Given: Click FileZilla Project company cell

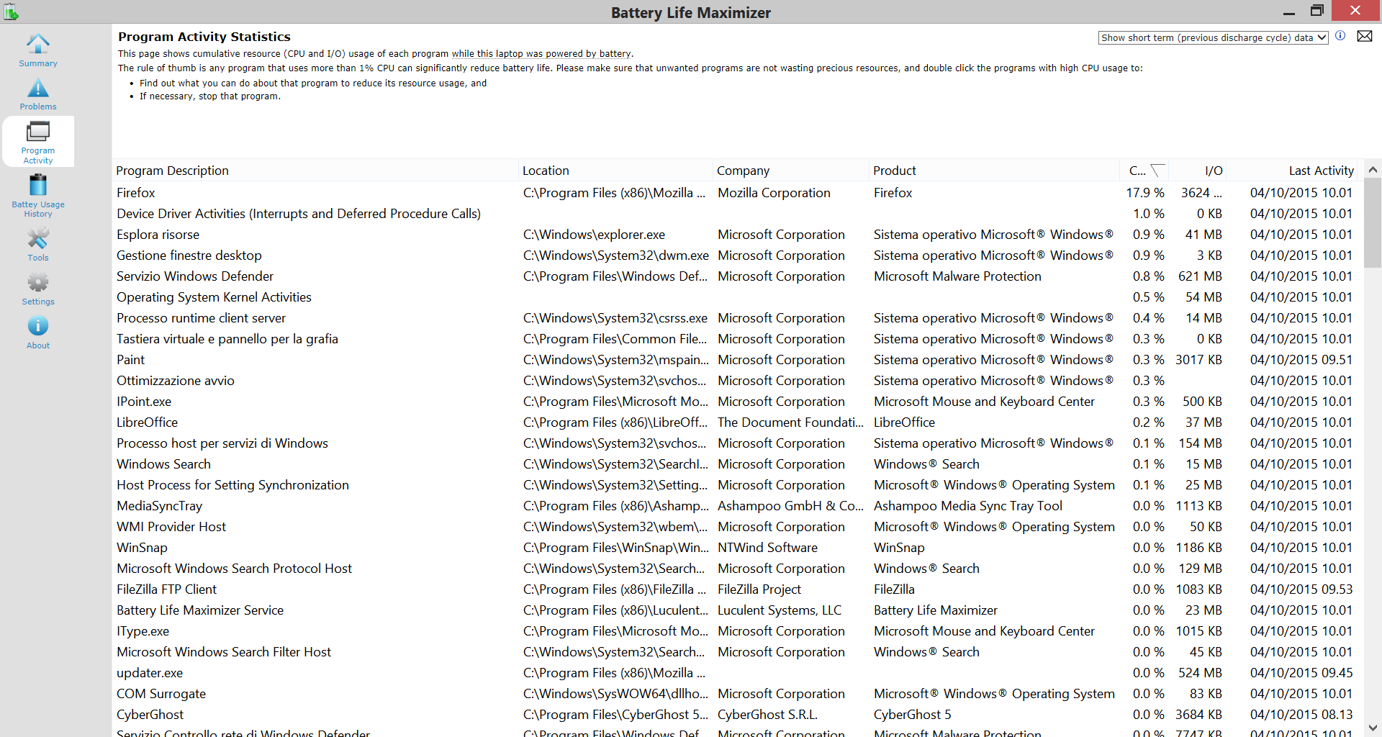Looking at the screenshot, I should point(759,589).
